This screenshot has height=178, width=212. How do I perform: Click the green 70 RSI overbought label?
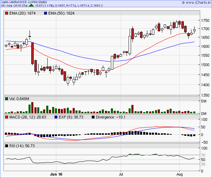click(203, 155)
